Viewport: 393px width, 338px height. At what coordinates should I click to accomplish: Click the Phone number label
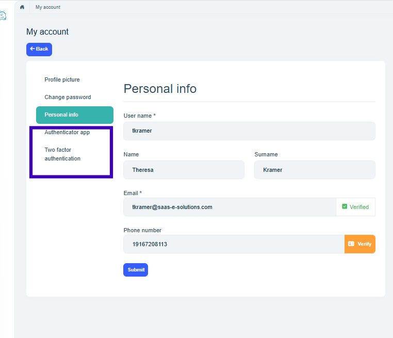(142, 230)
